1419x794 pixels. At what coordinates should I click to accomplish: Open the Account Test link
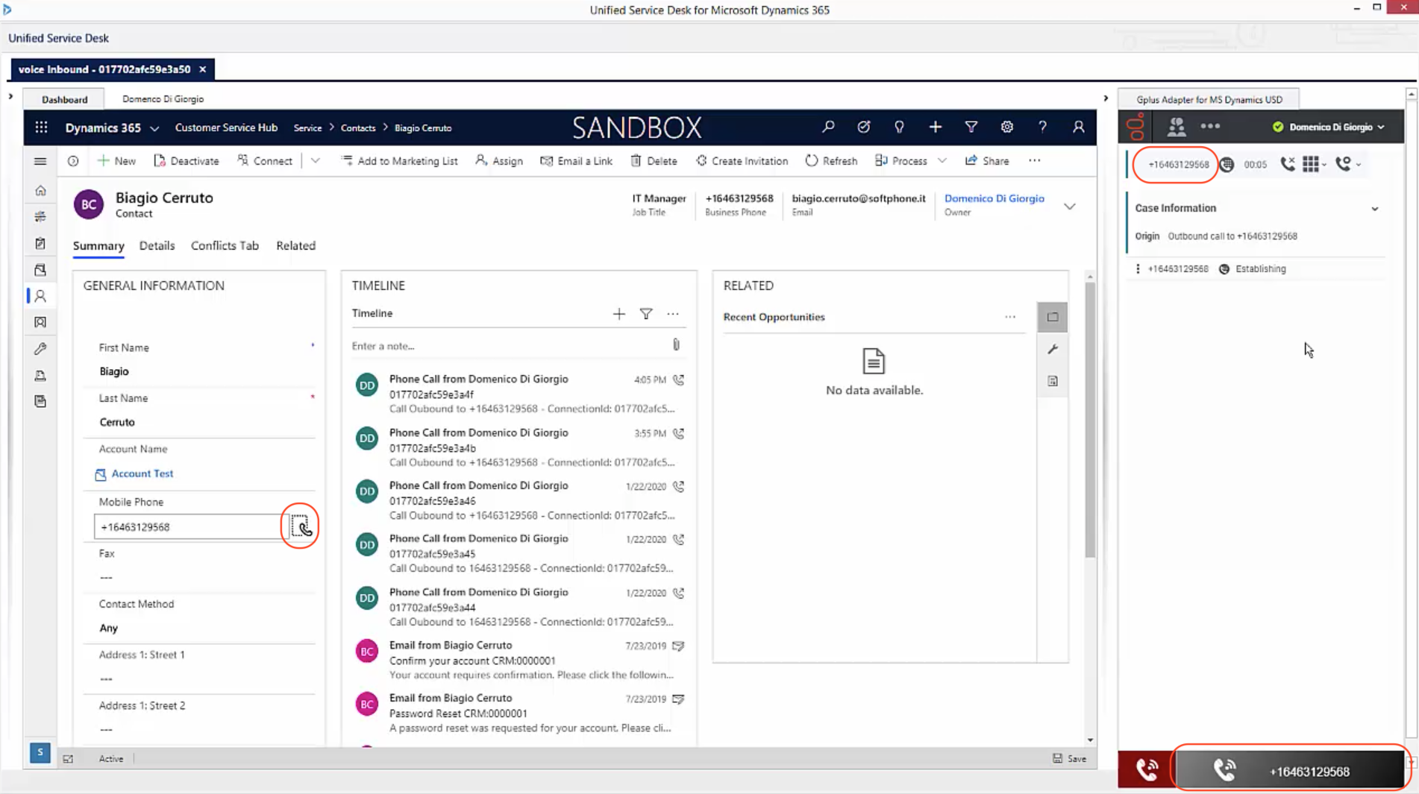pos(142,473)
